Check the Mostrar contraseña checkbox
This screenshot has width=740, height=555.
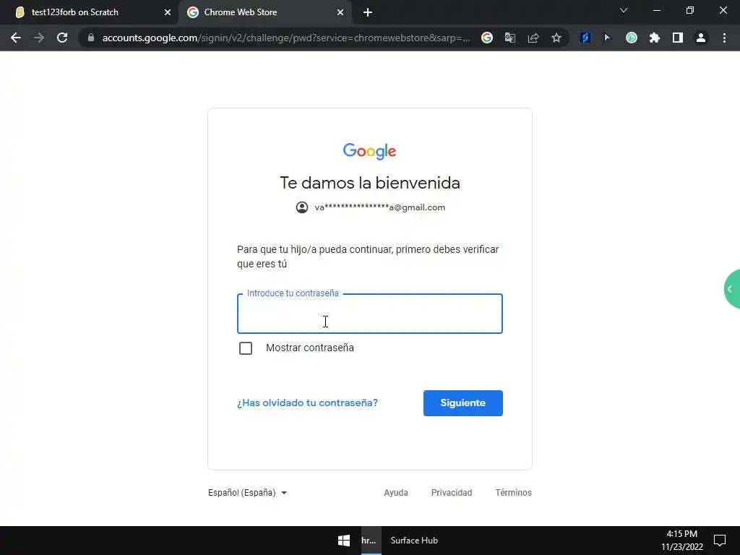pyautogui.click(x=246, y=348)
